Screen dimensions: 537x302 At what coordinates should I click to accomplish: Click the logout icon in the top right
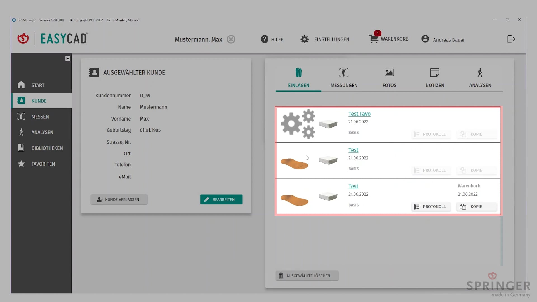(x=511, y=39)
